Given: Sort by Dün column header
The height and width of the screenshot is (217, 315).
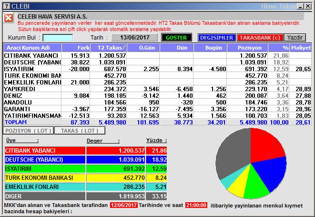Looking at the screenshot, I should point(177,48).
